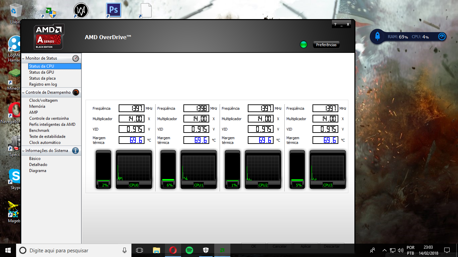Open the Windows Start menu
458x257 pixels.
(x=8, y=250)
